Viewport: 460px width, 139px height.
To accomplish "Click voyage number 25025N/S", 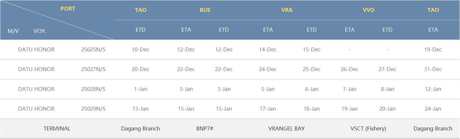I will tap(93, 49).
